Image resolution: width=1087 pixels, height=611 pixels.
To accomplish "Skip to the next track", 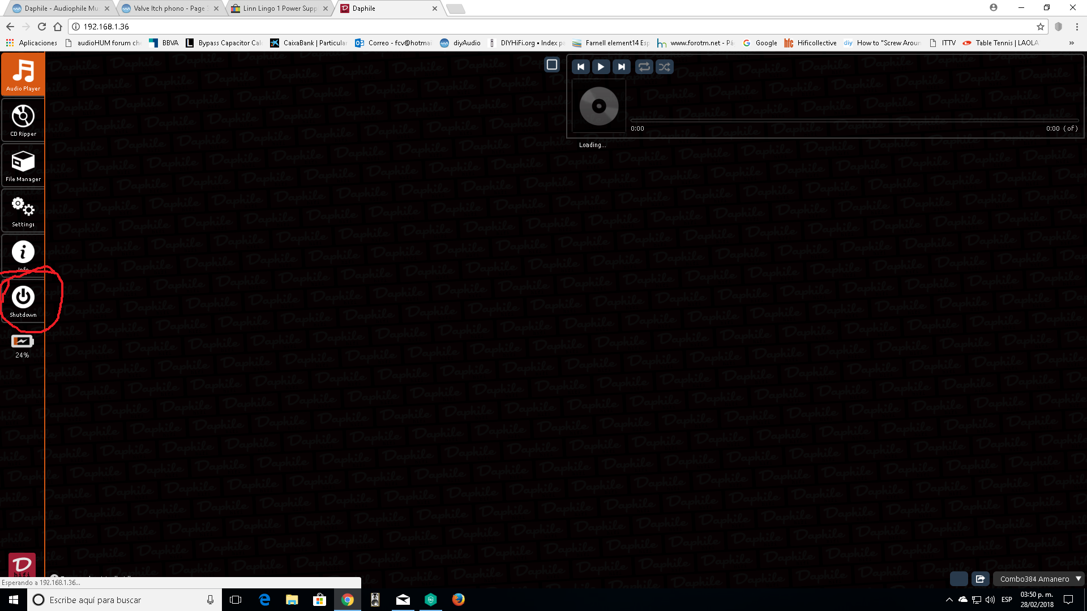I will click(621, 67).
